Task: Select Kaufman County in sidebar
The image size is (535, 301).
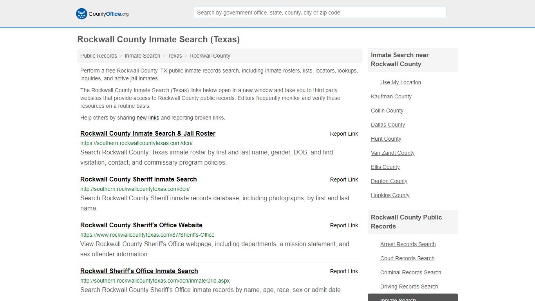Action: click(x=391, y=96)
